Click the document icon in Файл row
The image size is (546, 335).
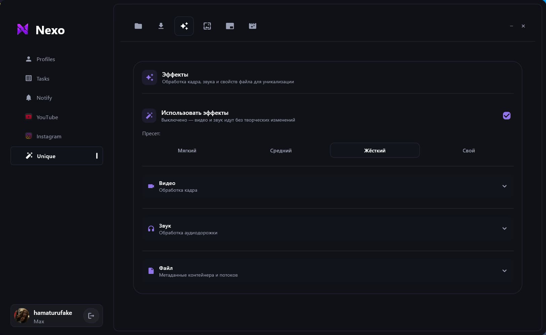click(151, 271)
